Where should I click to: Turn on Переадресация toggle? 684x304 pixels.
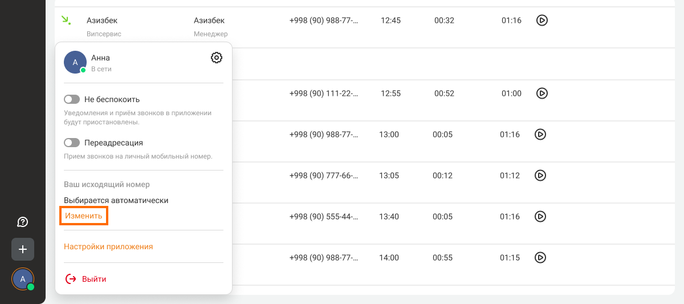[x=72, y=143]
